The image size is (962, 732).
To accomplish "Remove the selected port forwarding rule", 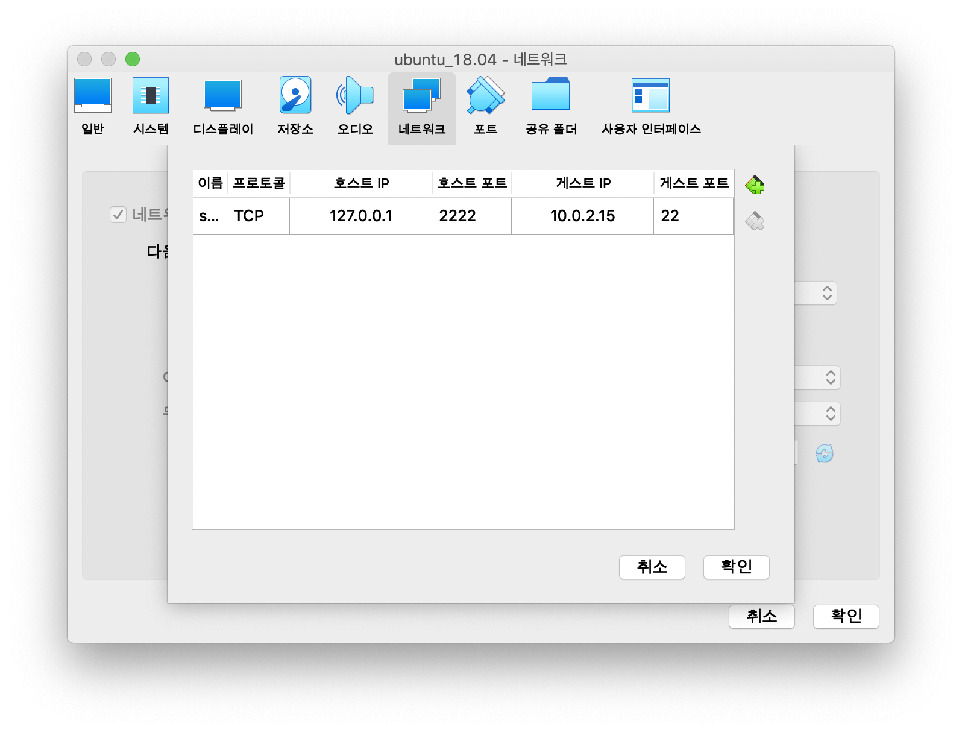I will (755, 221).
